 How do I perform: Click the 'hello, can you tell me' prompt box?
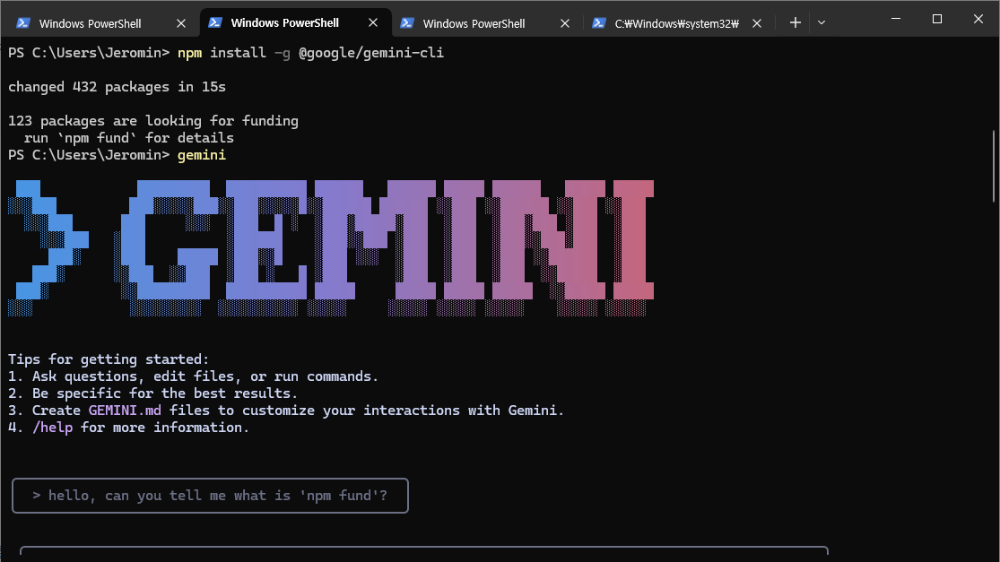[210, 496]
